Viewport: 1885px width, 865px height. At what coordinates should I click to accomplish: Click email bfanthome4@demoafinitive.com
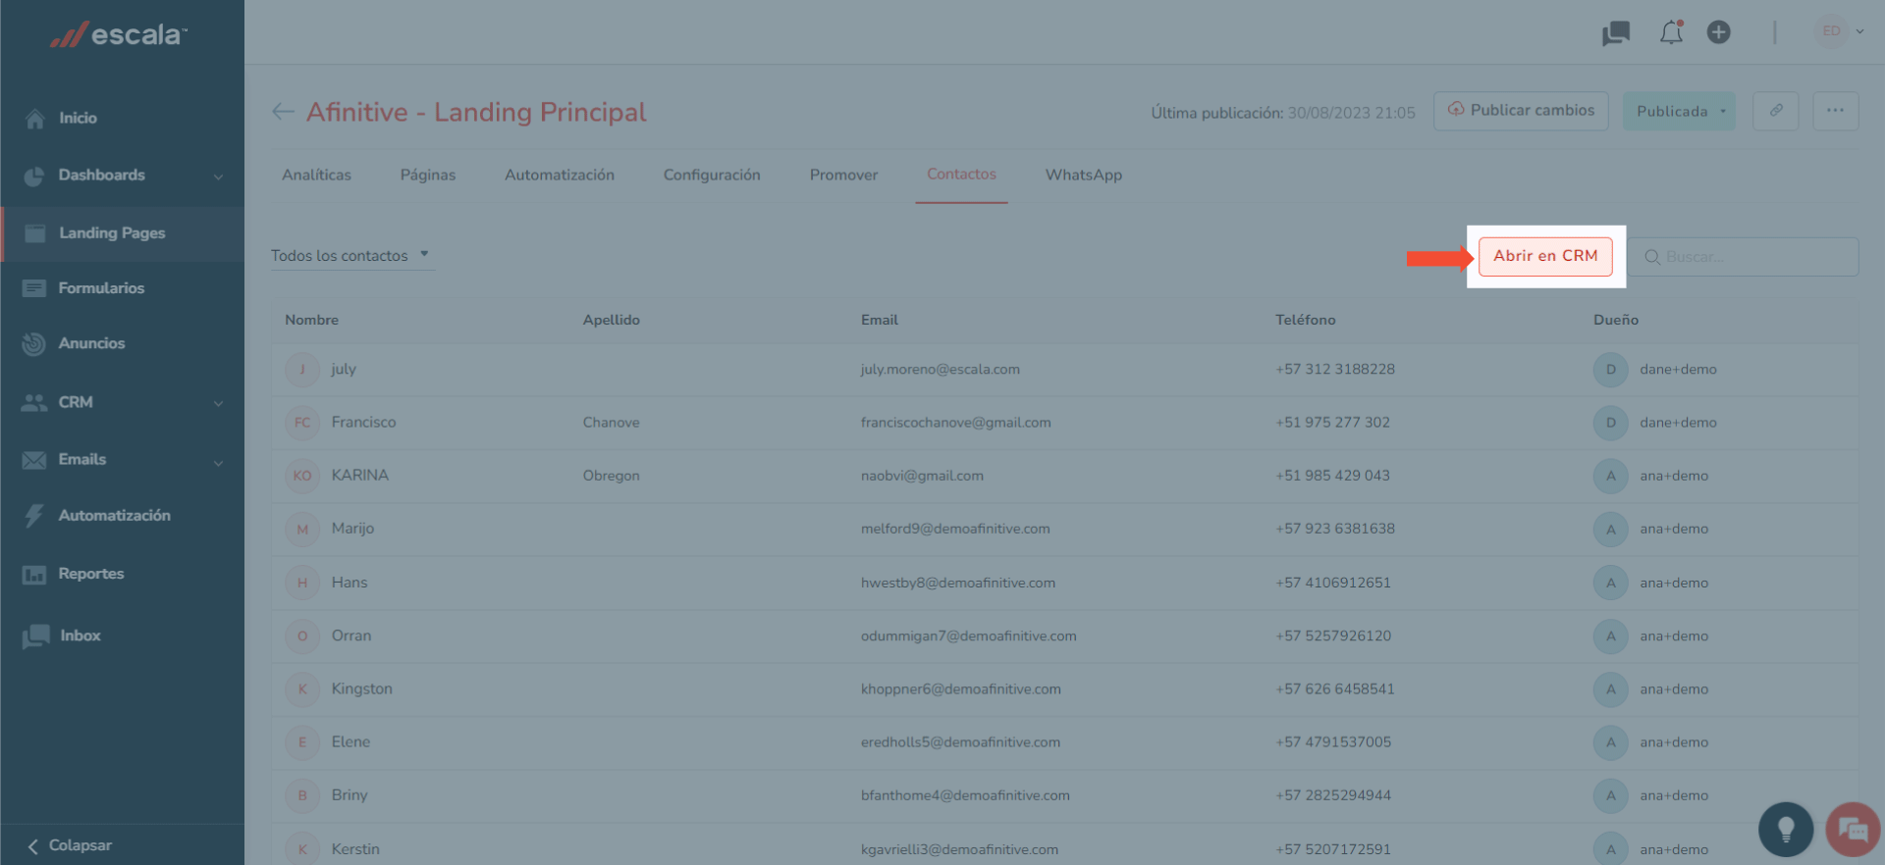point(965,795)
